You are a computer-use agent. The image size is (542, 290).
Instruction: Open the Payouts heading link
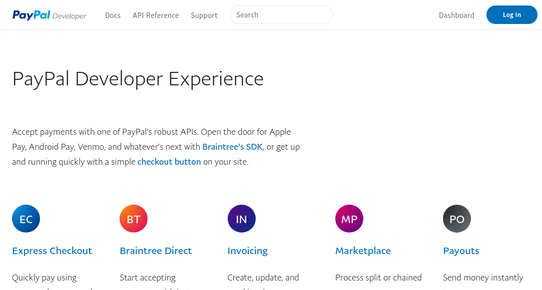tap(461, 251)
